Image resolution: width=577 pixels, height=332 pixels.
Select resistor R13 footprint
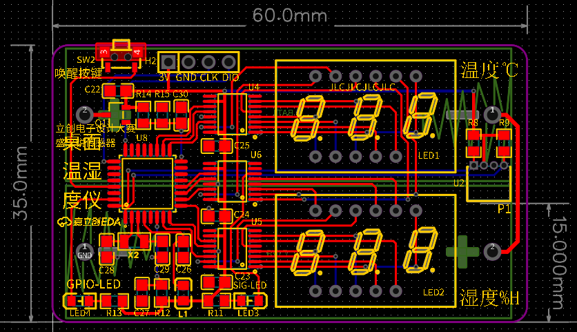(x=115, y=302)
